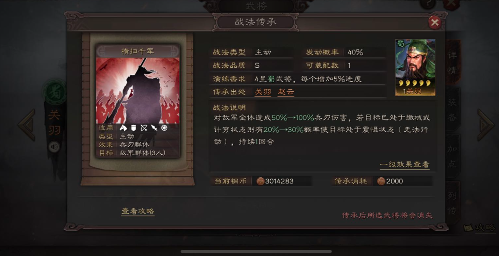Click the 蜀 faction emblem on left banner
Viewport: 499px width, 256px height.
click(x=55, y=92)
